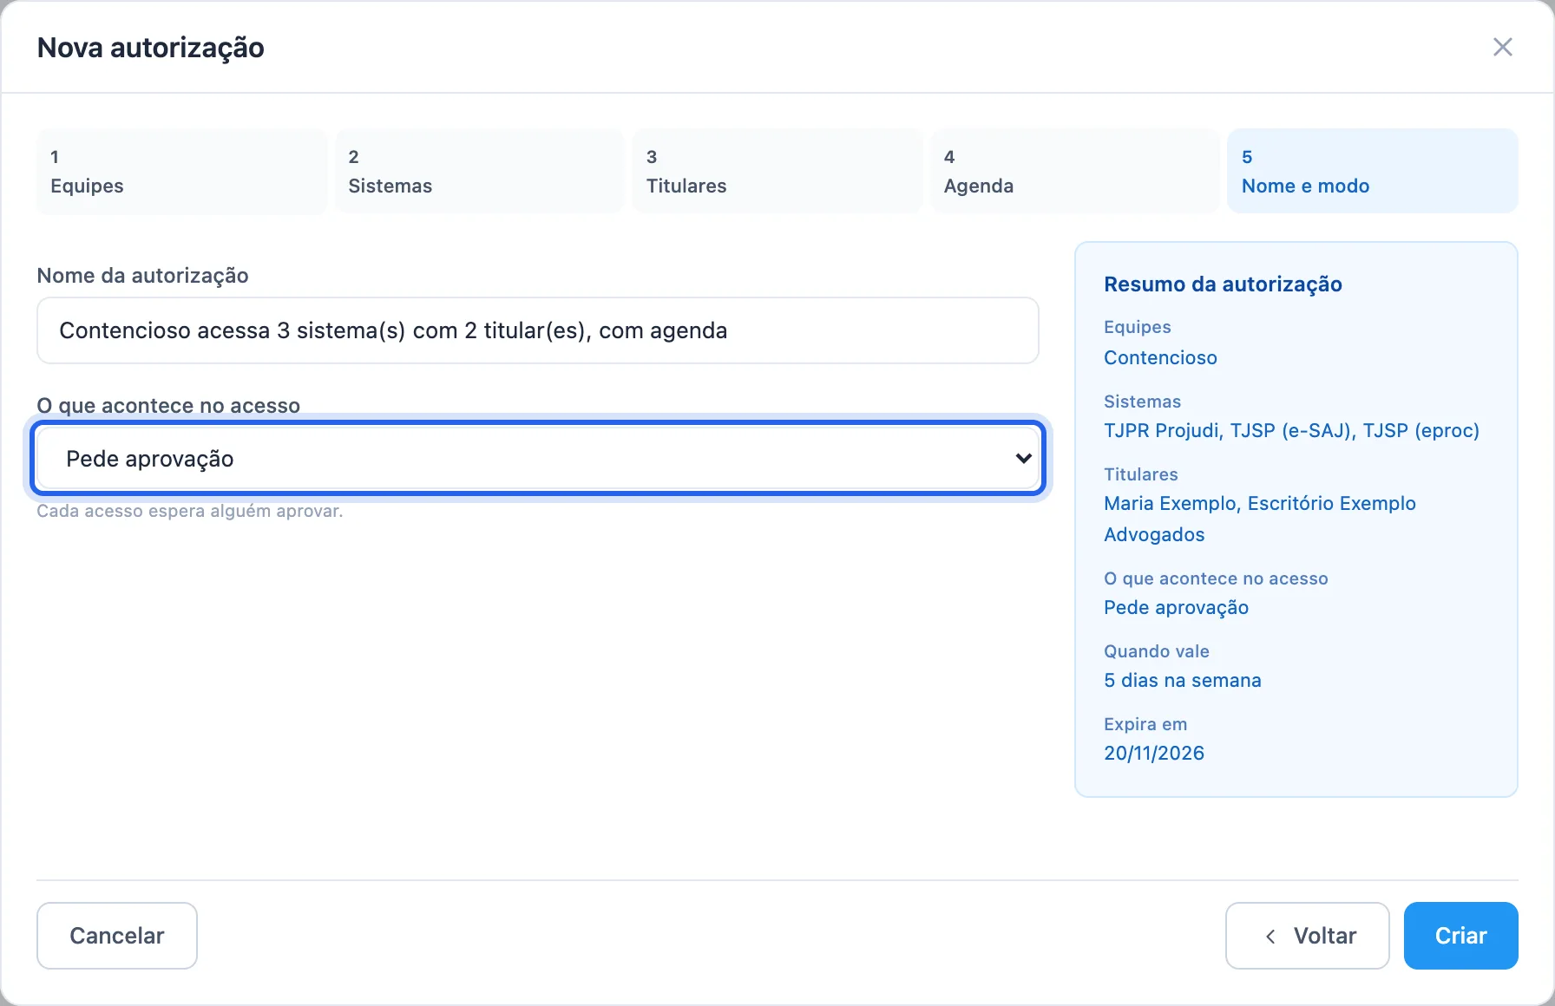Go to step 1 Equipes
This screenshot has height=1006, width=1555.
tap(181, 171)
